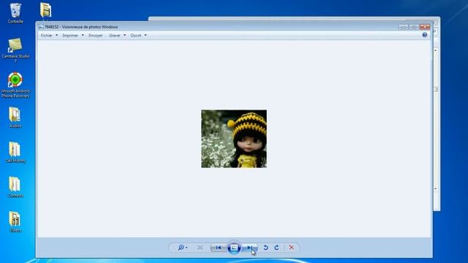Select the Videos desktop folder
Image resolution: width=468 pixels, height=263 pixels.
(x=15, y=222)
